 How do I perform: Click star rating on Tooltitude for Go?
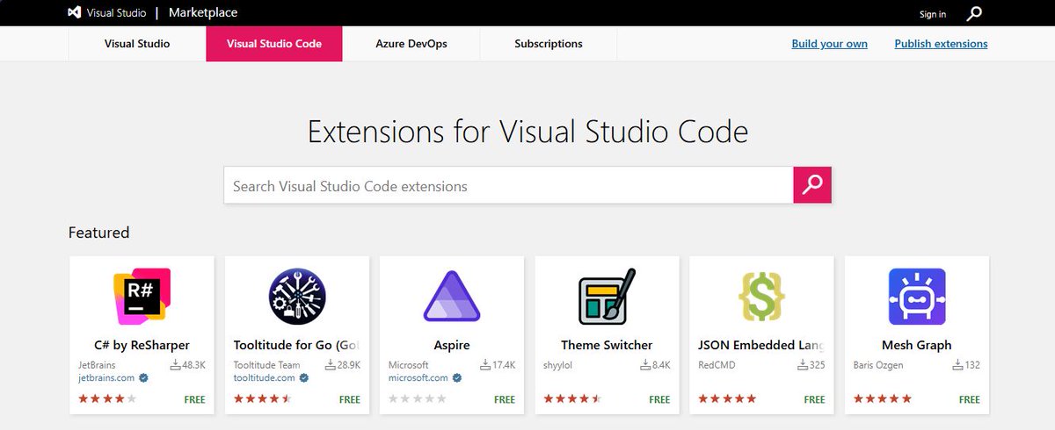[x=262, y=398]
